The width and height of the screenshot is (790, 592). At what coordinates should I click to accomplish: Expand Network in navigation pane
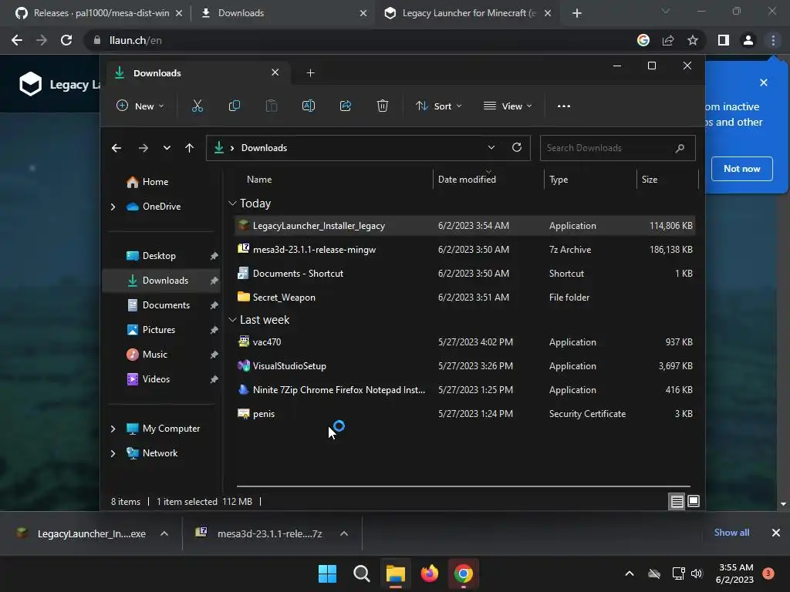(x=113, y=453)
